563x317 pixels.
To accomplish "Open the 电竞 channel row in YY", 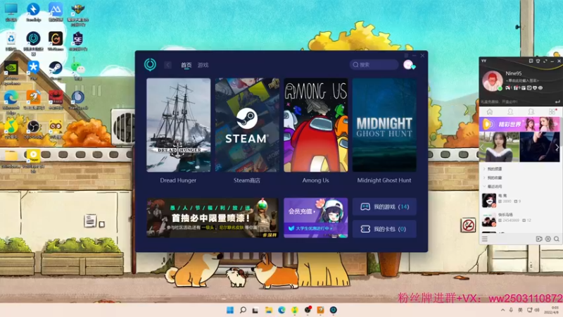I will coord(519,200).
